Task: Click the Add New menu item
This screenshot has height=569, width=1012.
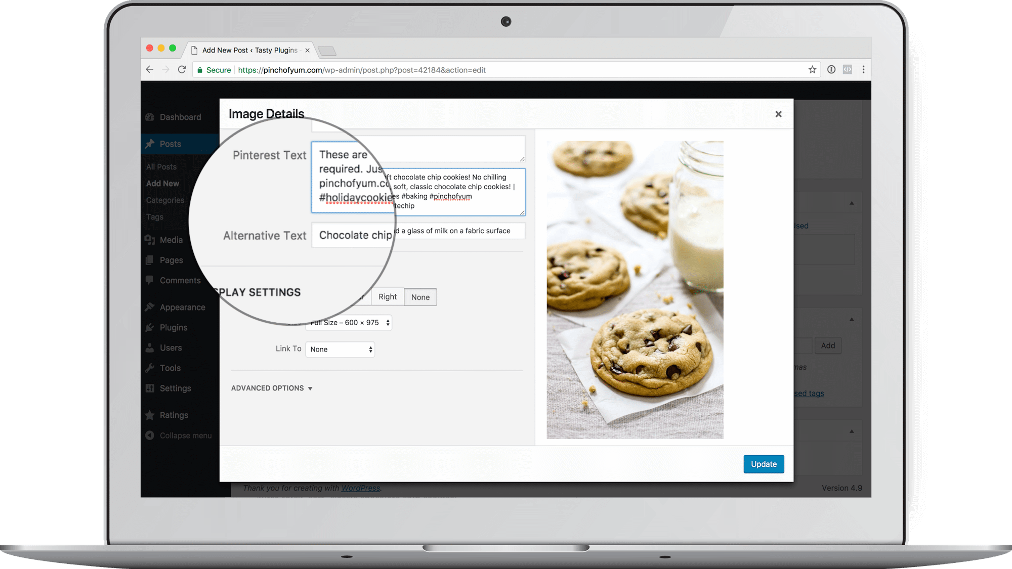Action: (162, 184)
